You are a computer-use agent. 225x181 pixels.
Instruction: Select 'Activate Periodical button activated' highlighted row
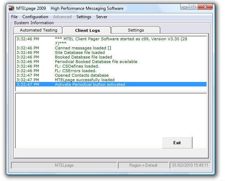pos(111,84)
